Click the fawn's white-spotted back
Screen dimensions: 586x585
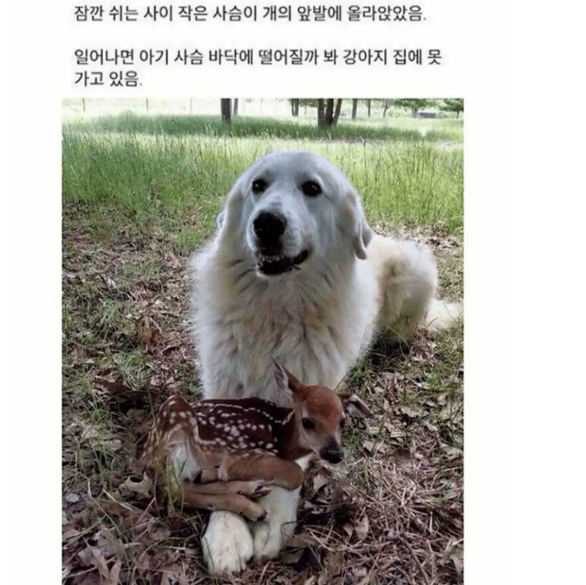point(232,422)
